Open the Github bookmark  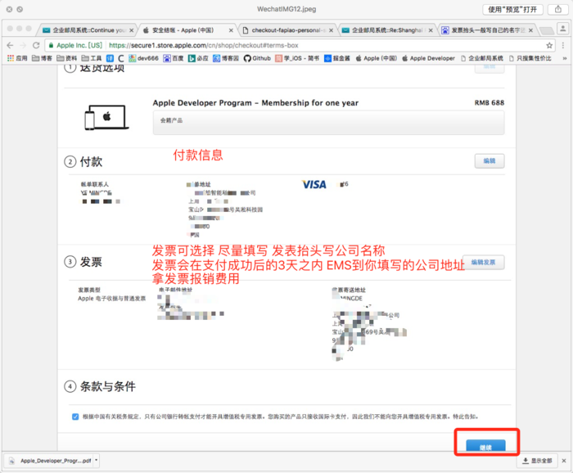(x=257, y=58)
